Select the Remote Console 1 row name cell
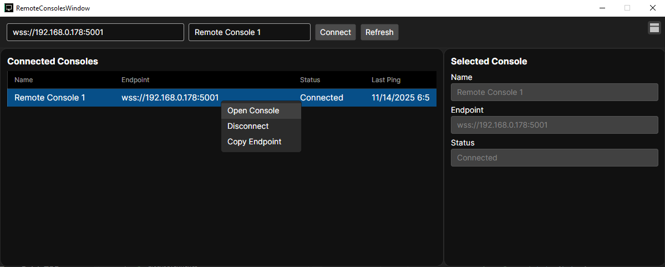The height and width of the screenshot is (267, 665). click(50, 98)
